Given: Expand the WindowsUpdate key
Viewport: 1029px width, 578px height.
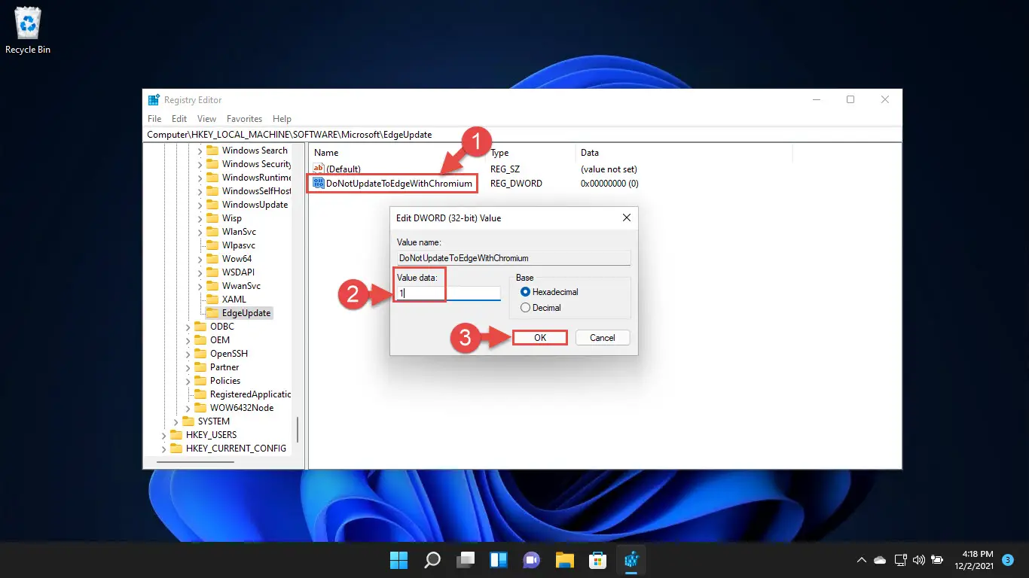Looking at the screenshot, I should click(x=200, y=205).
